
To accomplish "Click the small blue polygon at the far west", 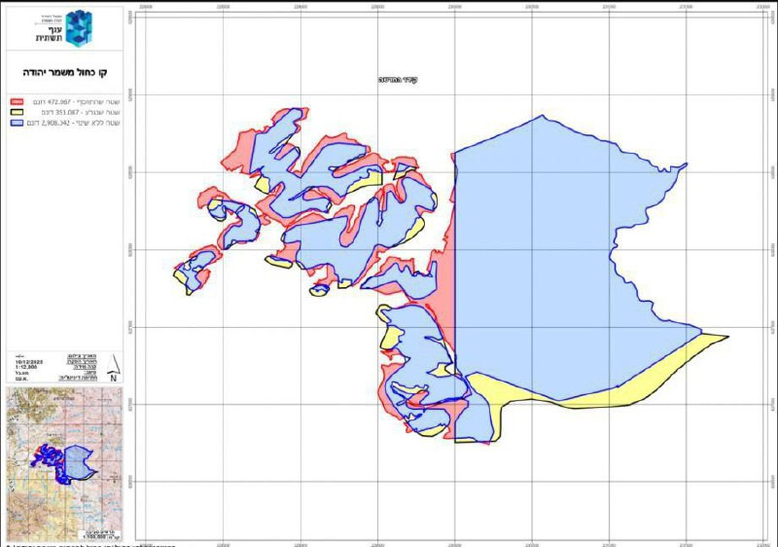I will coord(197,268).
